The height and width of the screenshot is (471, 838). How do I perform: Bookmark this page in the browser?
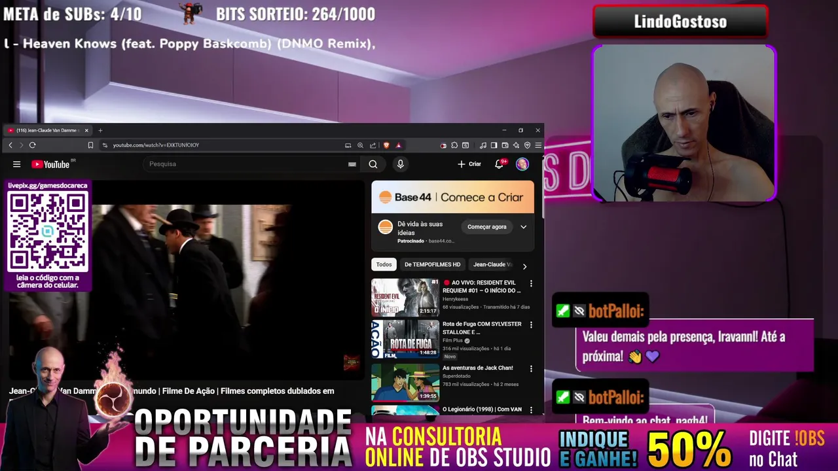coord(90,145)
